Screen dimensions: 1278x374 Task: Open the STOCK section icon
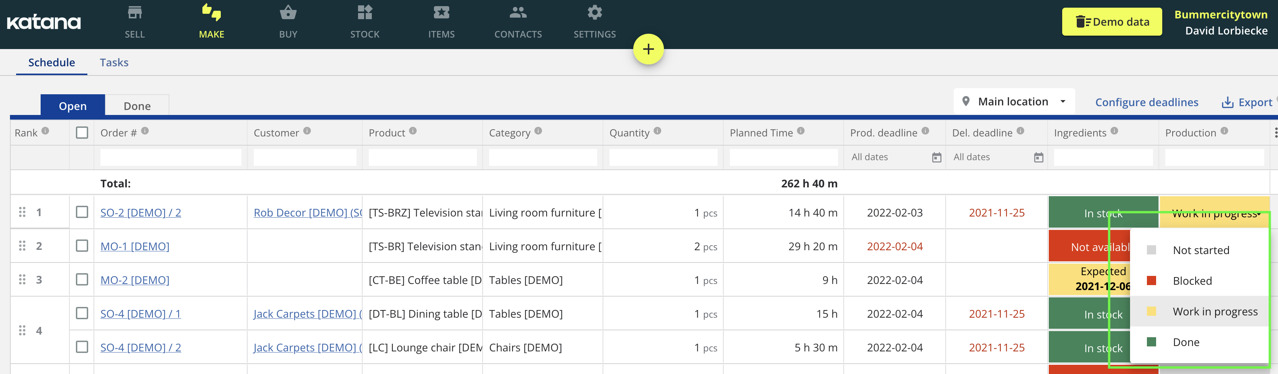pyautogui.click(x=365, y=12)
